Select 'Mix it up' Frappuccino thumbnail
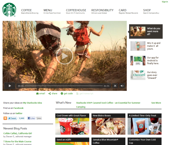The height and width of the screenshot is (145, 169). click(x=138, y=46)
